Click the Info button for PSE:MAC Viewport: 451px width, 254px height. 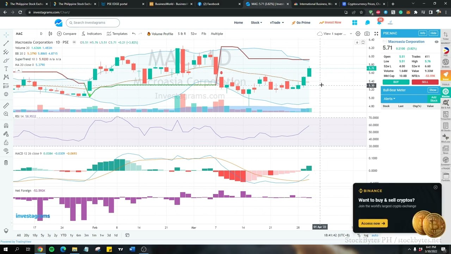[x=422, y=33]
